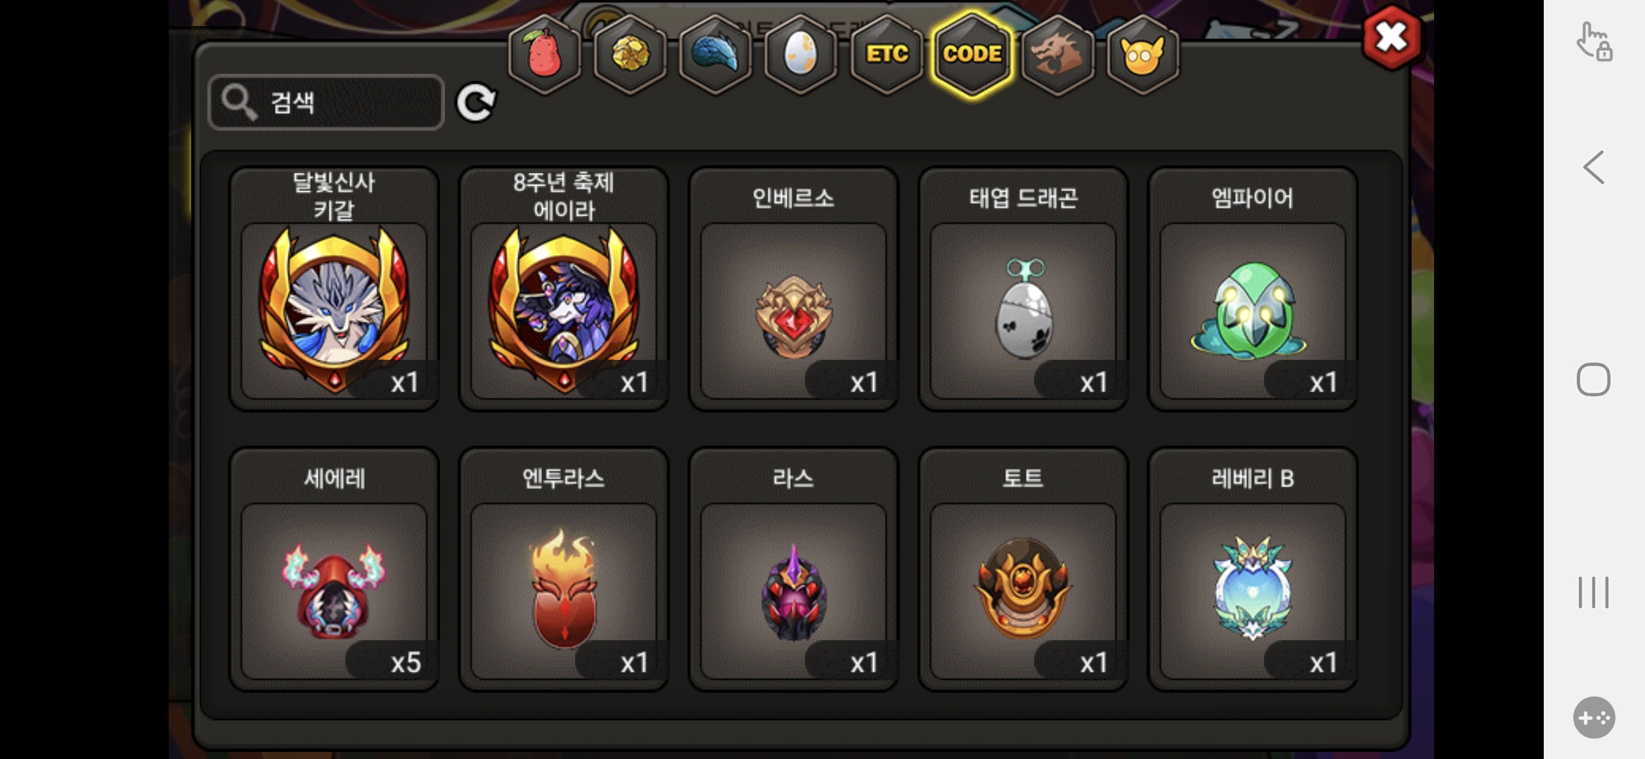
Task: Close the inventory with the red X
Action: pos(1392,37)
